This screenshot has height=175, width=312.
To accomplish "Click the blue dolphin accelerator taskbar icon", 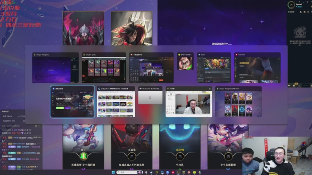I will pos(168,172).
